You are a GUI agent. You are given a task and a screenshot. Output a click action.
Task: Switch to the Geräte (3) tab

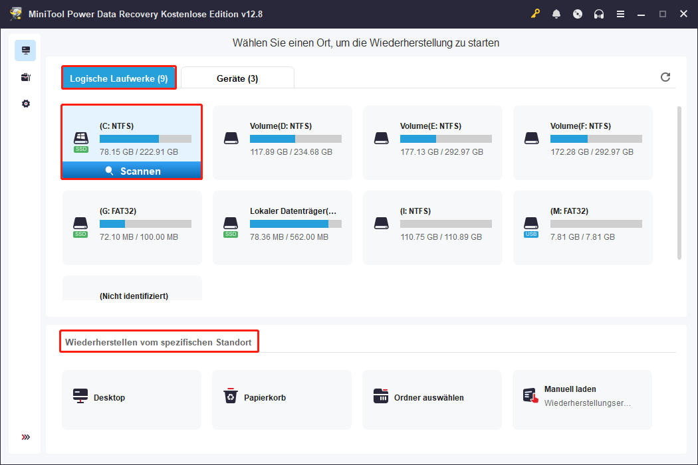coord(237,77)
